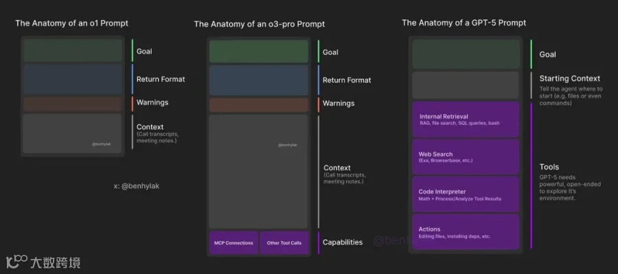Click the Other Tool Calls block
Viewport: 618px width, 274px height.
pyautogui.click(x=284, y=242)
